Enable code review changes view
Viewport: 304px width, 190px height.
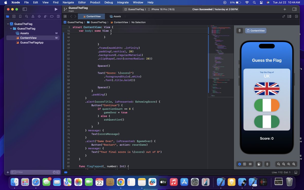tap(284, 16)
